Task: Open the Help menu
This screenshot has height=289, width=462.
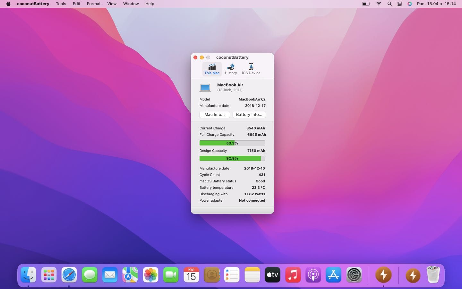Action: pos(150,4)
